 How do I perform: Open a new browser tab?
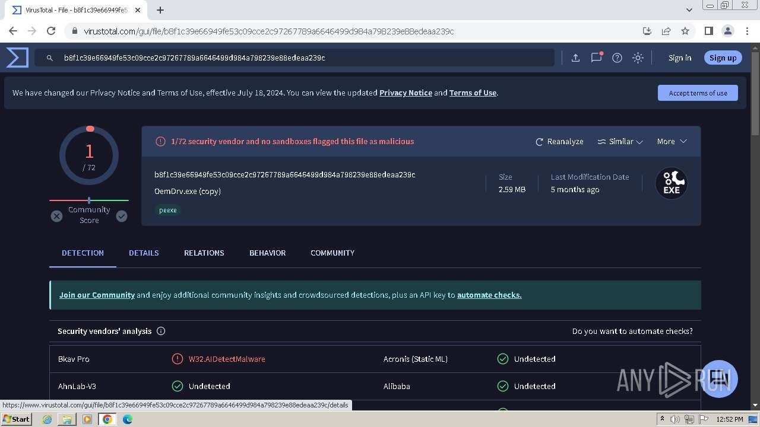point(160,10)
